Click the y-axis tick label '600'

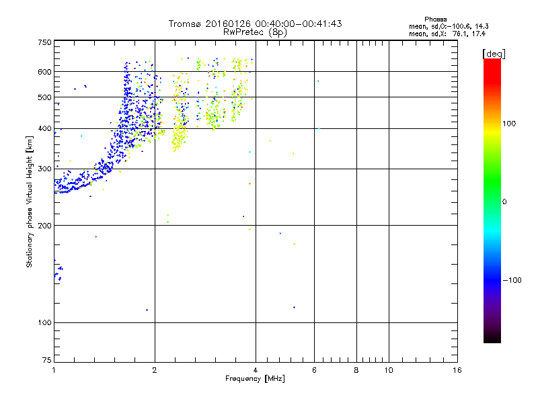(x=44, y=72)
